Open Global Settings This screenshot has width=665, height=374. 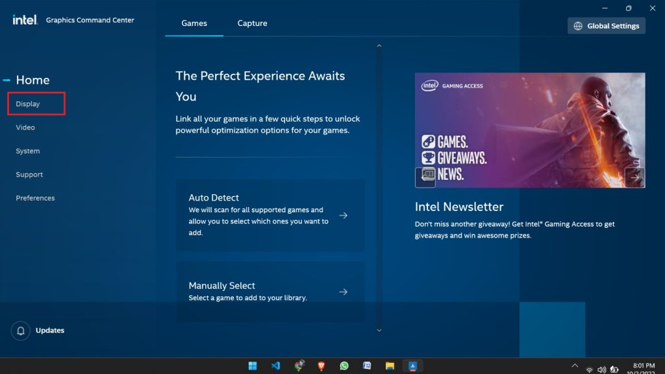[x=607, y=26]
